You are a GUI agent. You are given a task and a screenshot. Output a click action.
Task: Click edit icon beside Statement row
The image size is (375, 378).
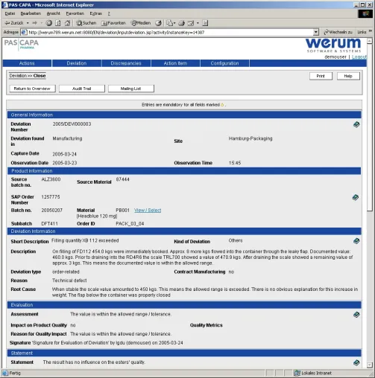[x=356, y=362]
